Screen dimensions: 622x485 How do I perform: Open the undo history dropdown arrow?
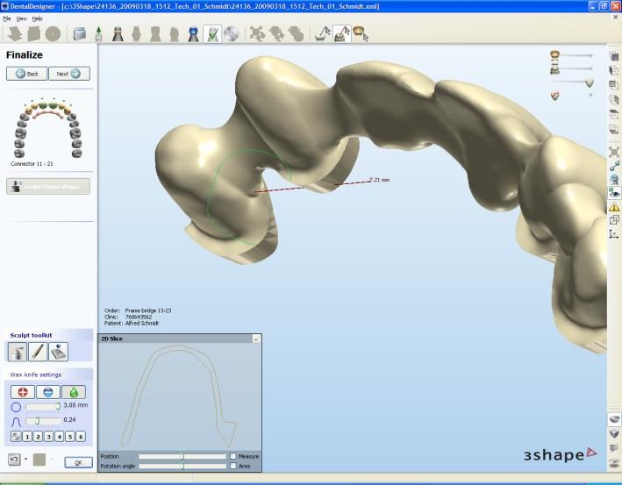tap(25, 460)
